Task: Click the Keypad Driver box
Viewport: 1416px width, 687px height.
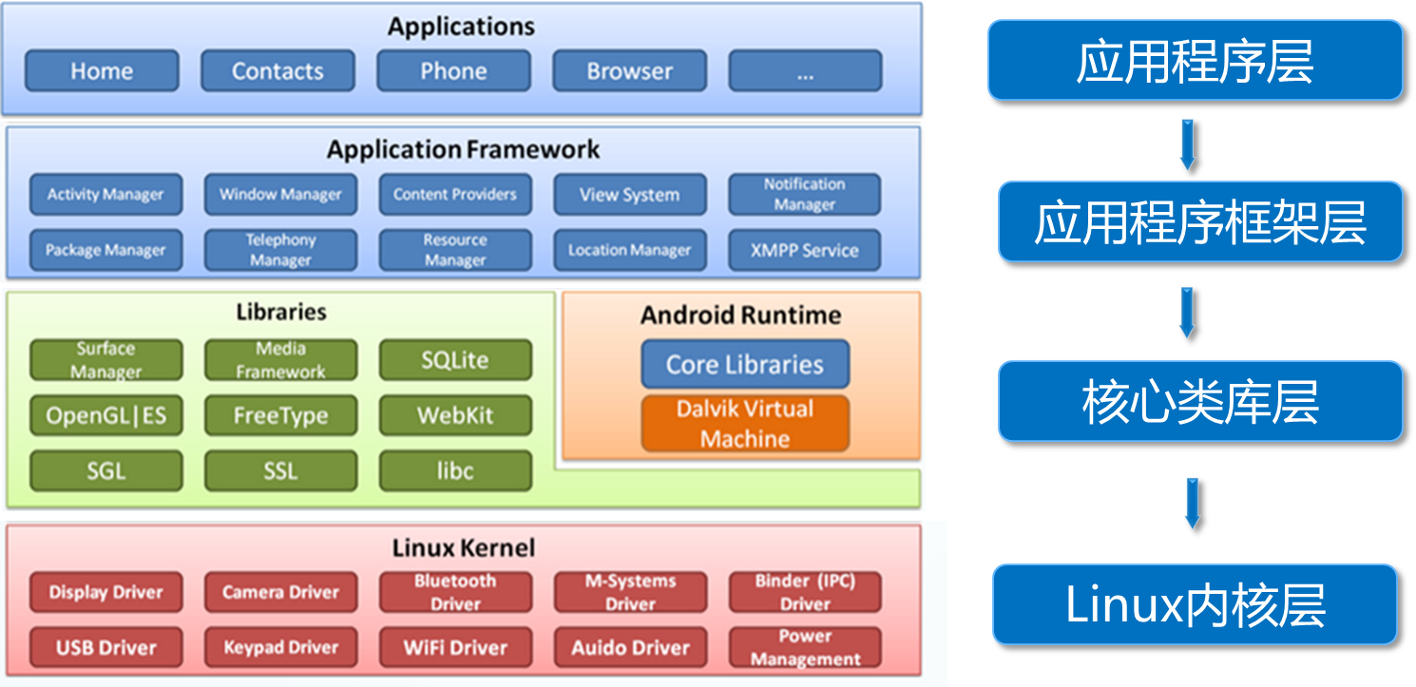Action: point(280,647)
